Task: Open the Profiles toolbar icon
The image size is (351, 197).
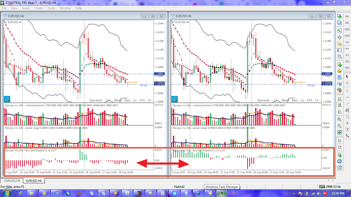Action: click(339, 23)
